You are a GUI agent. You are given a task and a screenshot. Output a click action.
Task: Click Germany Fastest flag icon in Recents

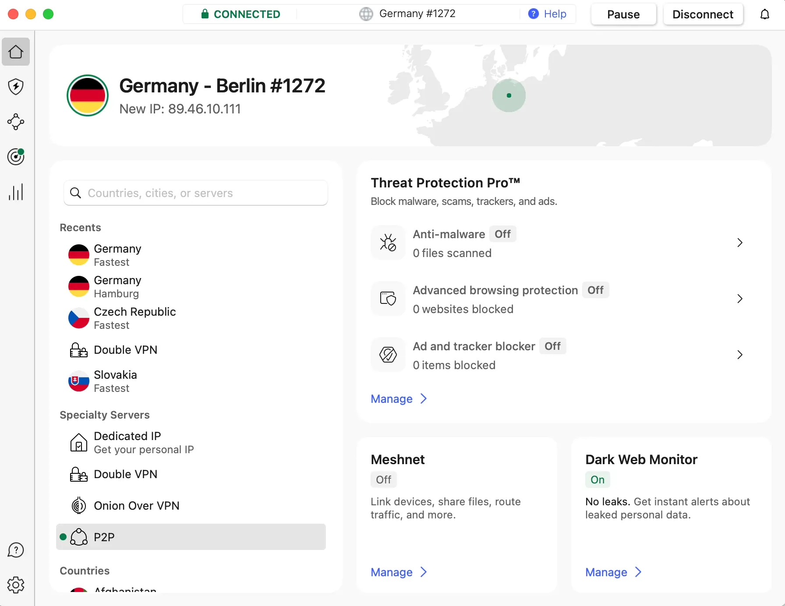tap(79, 255)
